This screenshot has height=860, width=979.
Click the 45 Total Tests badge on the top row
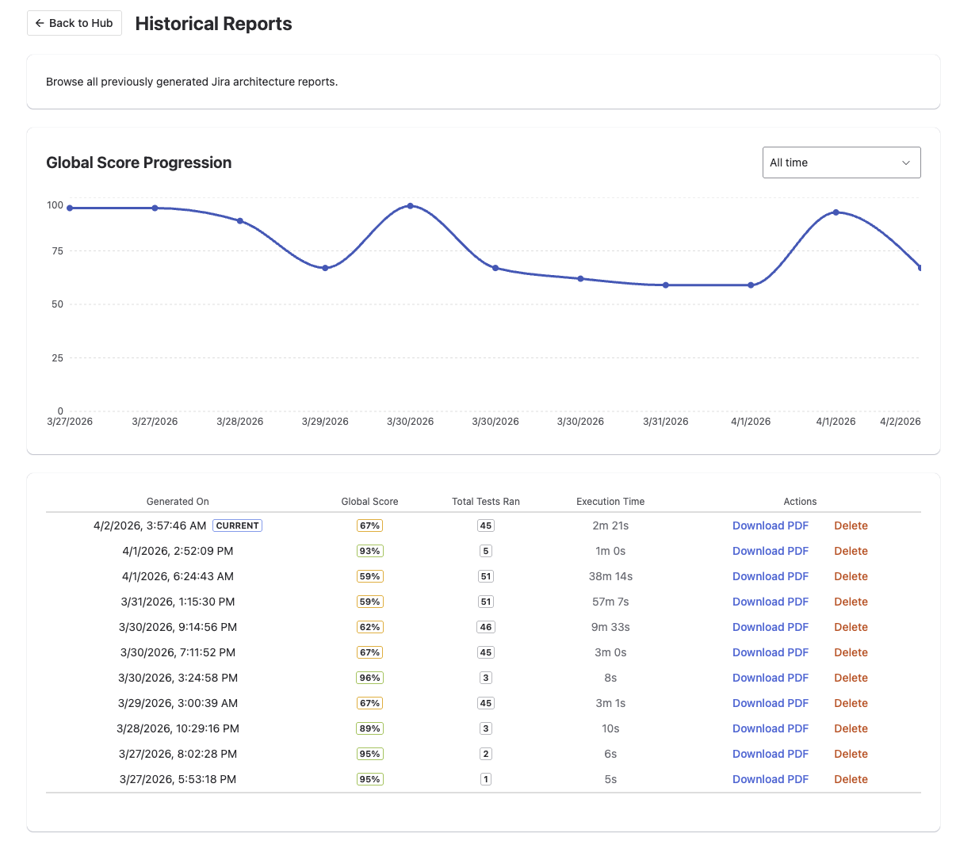(485, 525)
